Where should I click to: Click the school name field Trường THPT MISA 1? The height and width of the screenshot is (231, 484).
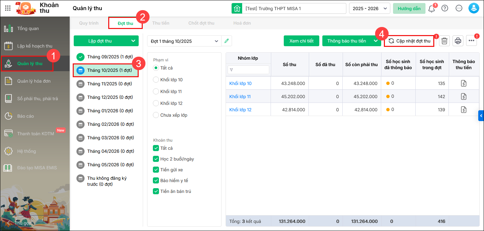(294, 8)
